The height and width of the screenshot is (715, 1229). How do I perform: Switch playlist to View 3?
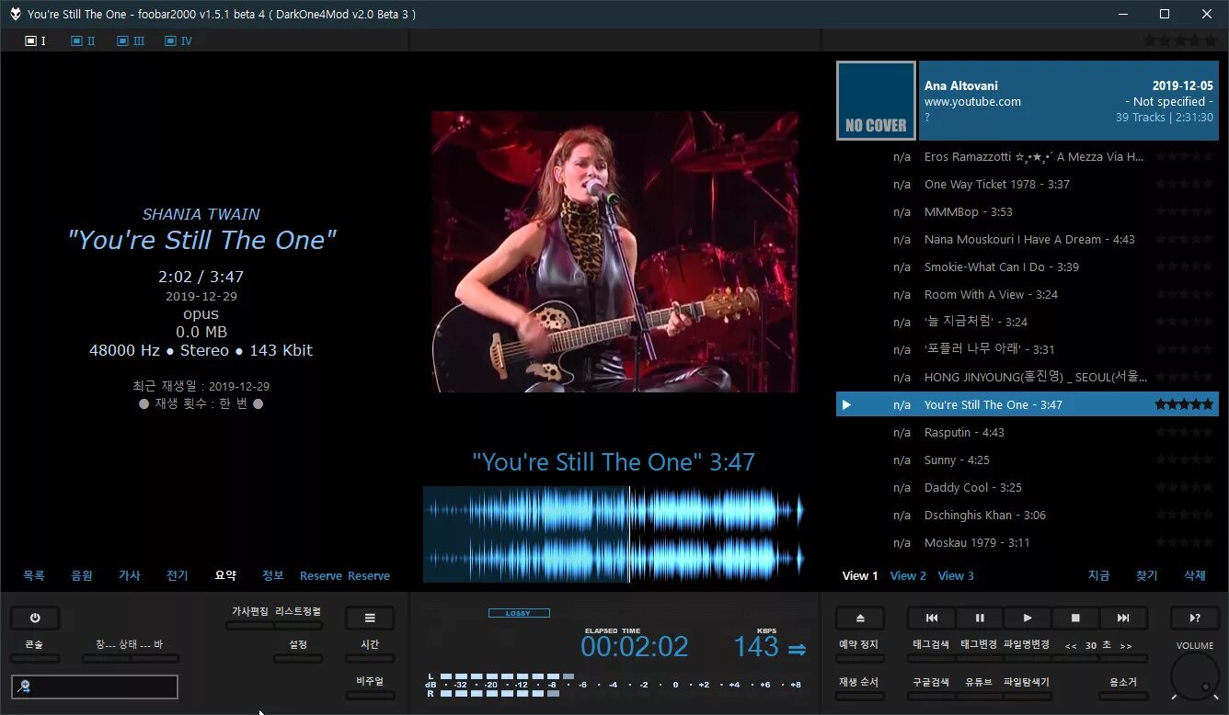pyautogui.click(x=956, y=575)
